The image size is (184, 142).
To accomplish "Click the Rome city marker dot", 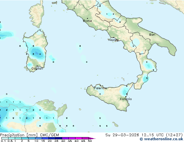I will [87, 18].
